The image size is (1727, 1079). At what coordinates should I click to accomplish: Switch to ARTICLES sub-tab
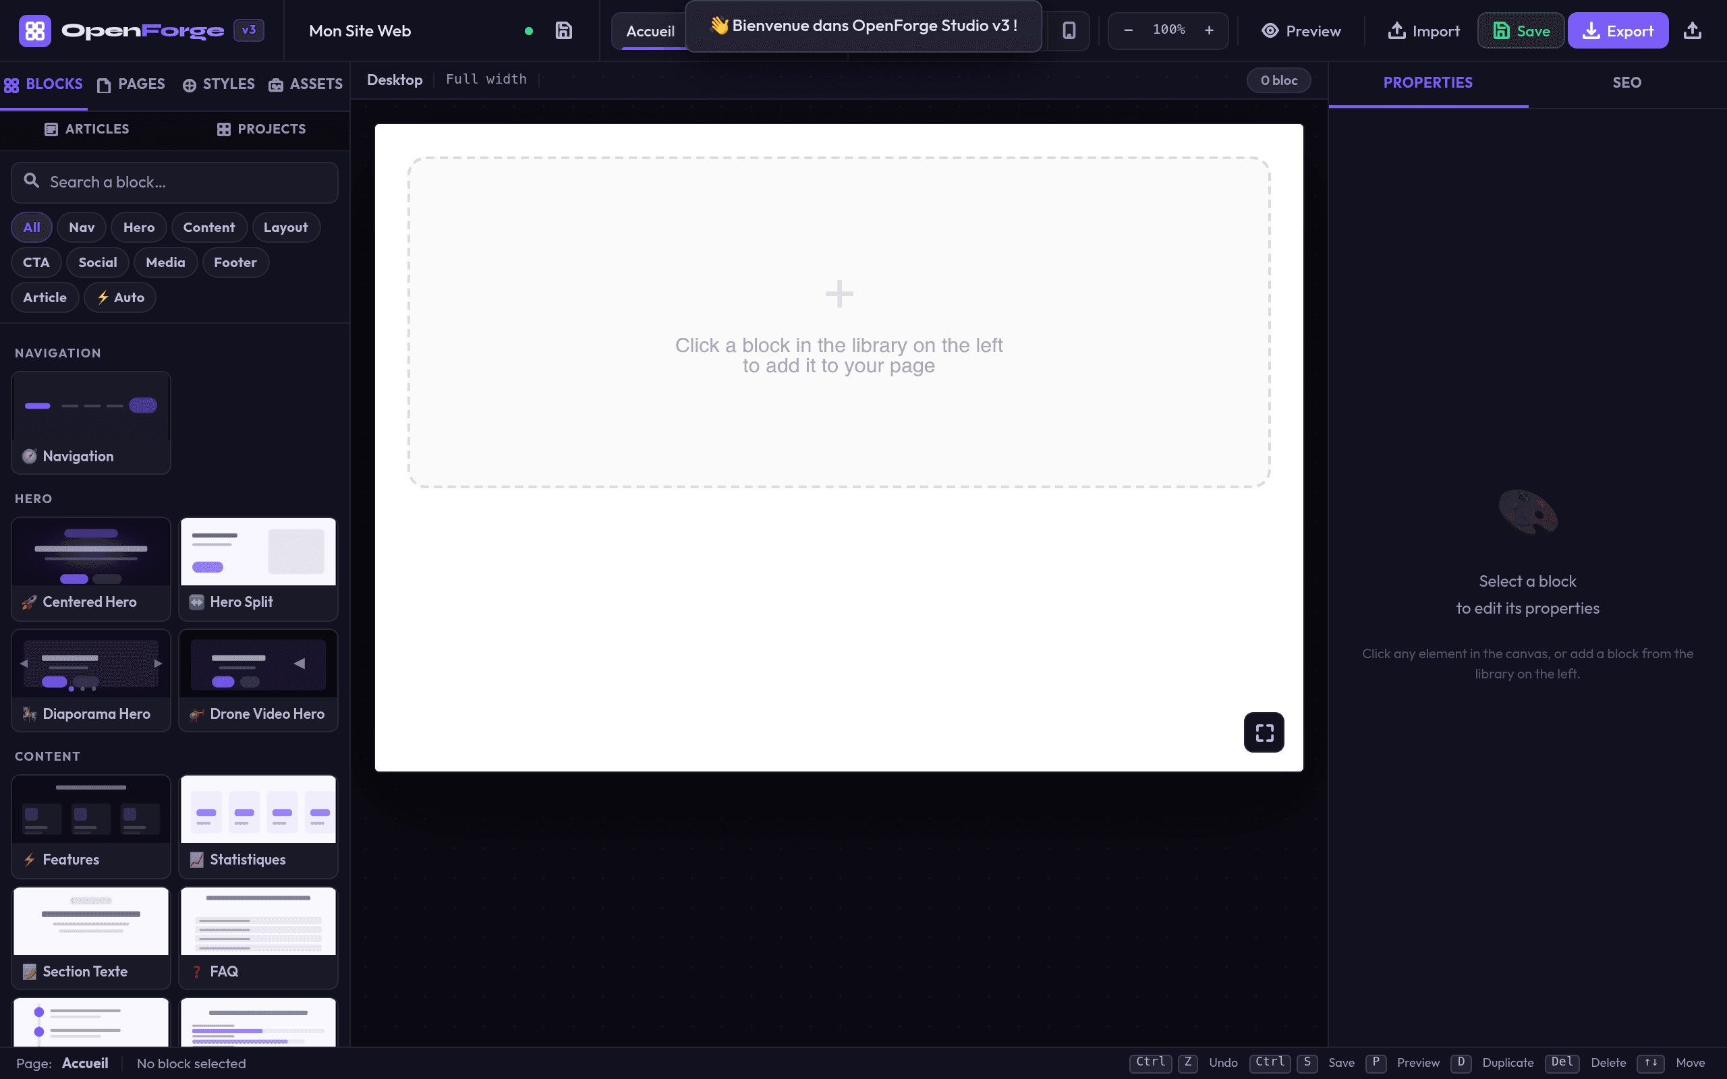(87, 129)
